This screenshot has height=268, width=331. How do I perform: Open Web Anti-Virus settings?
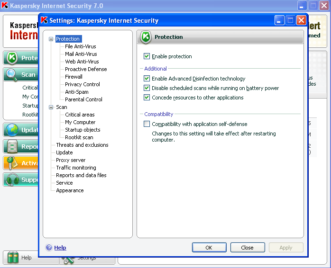pos(82,62)
